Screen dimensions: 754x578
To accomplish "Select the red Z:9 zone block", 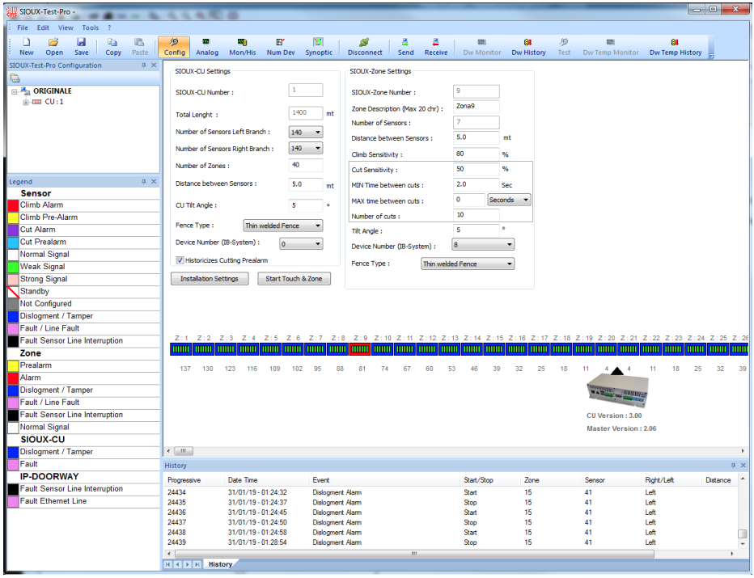I will (x=360, y=349).
